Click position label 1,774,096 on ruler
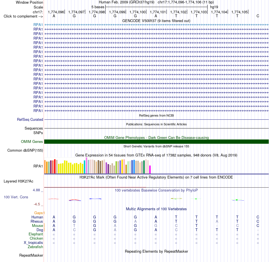Image resolution: width=269 pixels, height=262 pixels. tap(56, 12)
